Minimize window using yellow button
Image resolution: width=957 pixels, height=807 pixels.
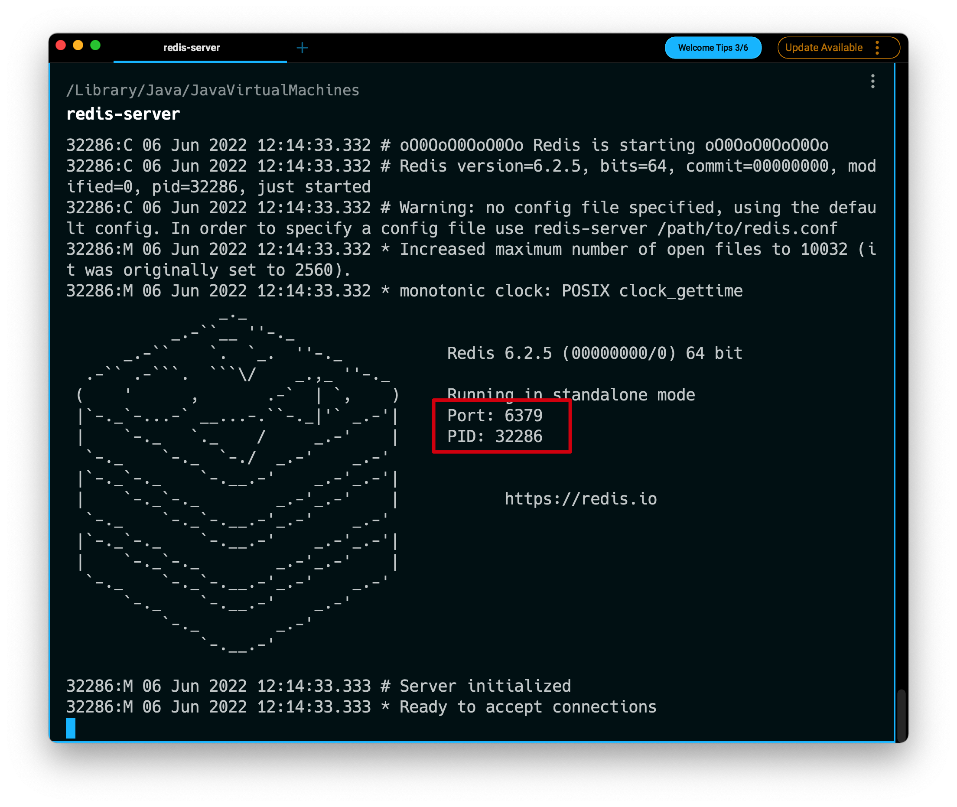tap(78, 45)
